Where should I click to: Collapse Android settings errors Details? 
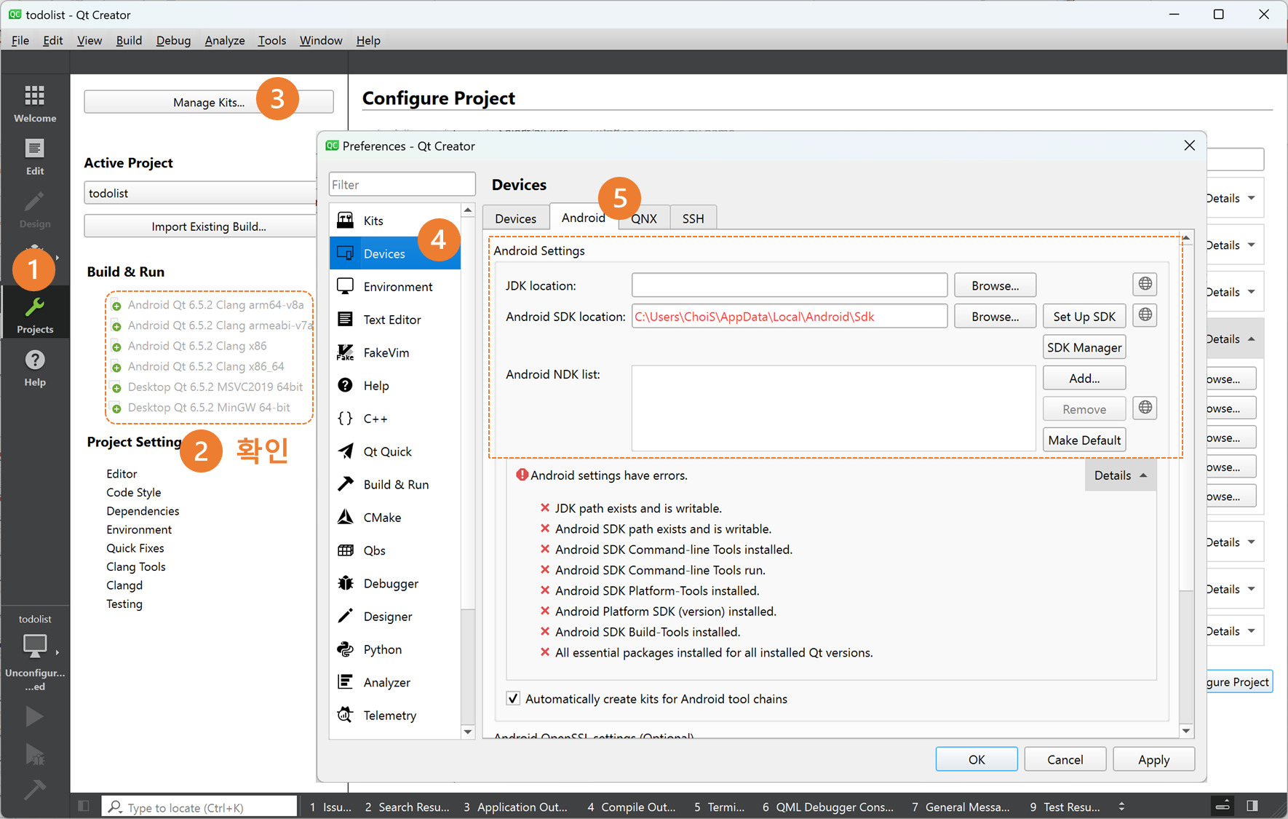pos(1121,475)
